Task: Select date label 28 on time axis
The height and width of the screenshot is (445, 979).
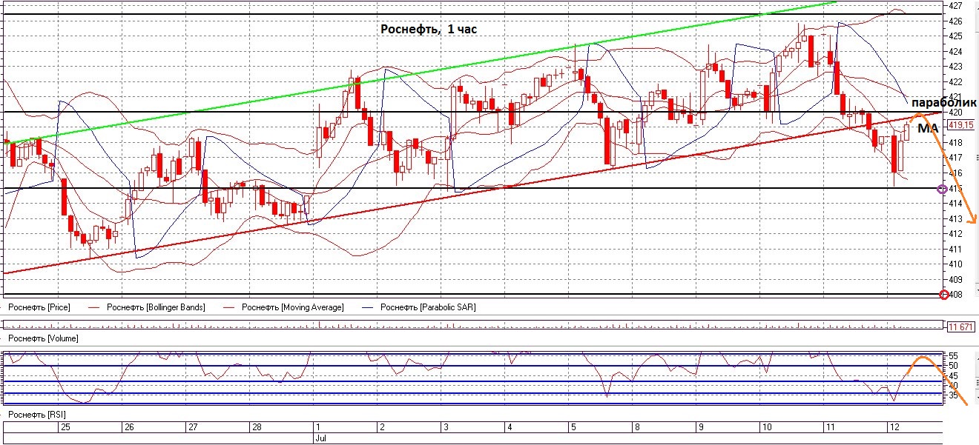Action: [x=256, y=428]
